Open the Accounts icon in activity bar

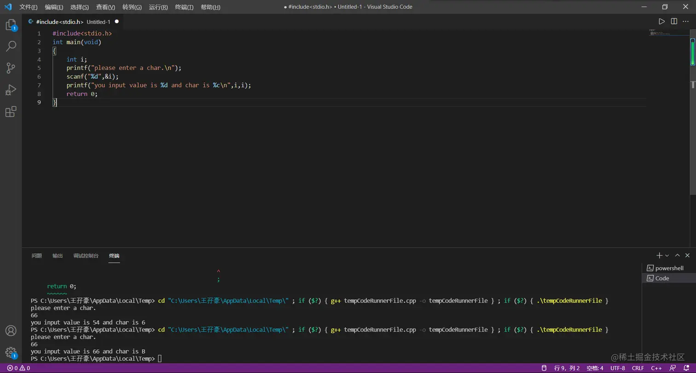coord(11,331)
